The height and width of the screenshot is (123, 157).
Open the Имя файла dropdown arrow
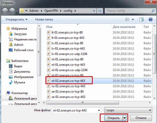pyautogui.click(x=99, y=110)
